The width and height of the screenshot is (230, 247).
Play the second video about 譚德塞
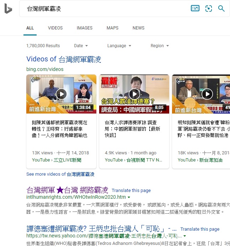coord(134,94)
